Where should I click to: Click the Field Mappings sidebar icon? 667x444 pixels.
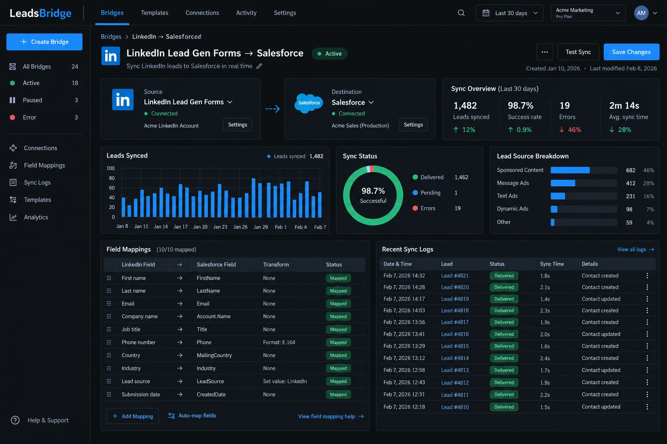(x=13, y=165)
